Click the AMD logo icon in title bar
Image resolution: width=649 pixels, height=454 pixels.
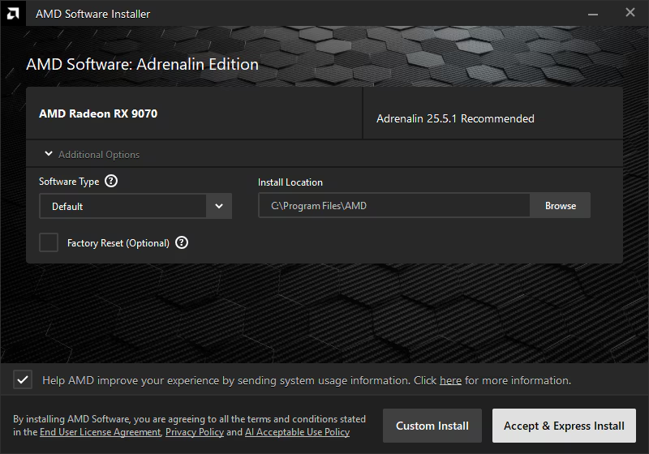point(13,14)
